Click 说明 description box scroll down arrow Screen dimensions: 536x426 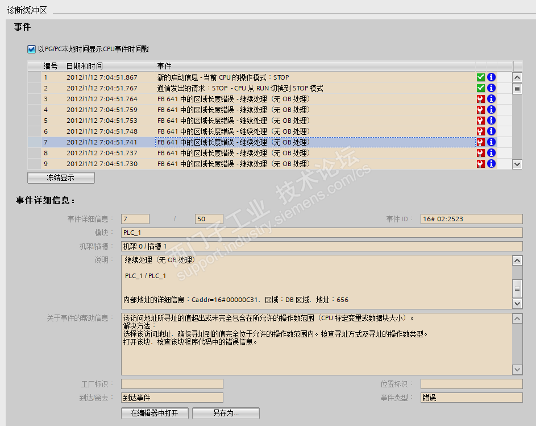517,304
